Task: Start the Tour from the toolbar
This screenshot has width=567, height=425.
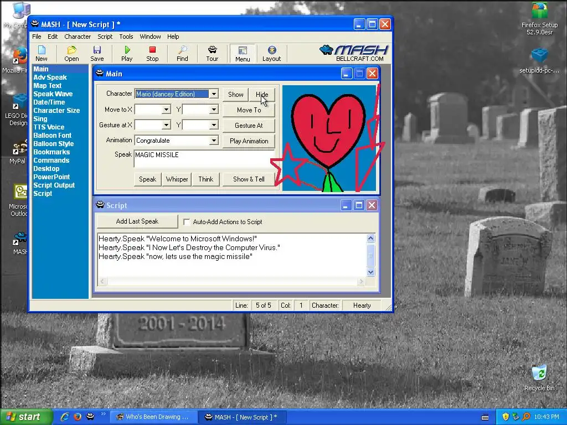Action: 212,54
